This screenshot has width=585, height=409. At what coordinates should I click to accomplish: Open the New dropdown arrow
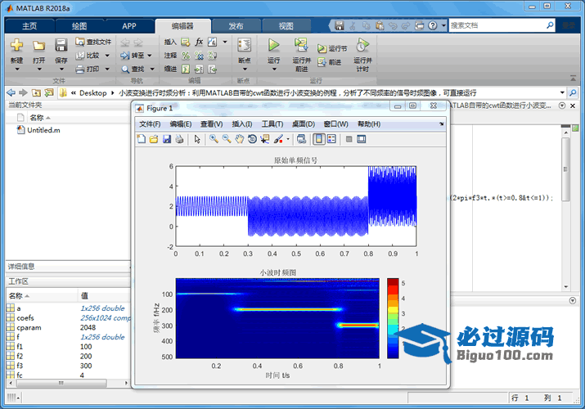coord(17,69)
